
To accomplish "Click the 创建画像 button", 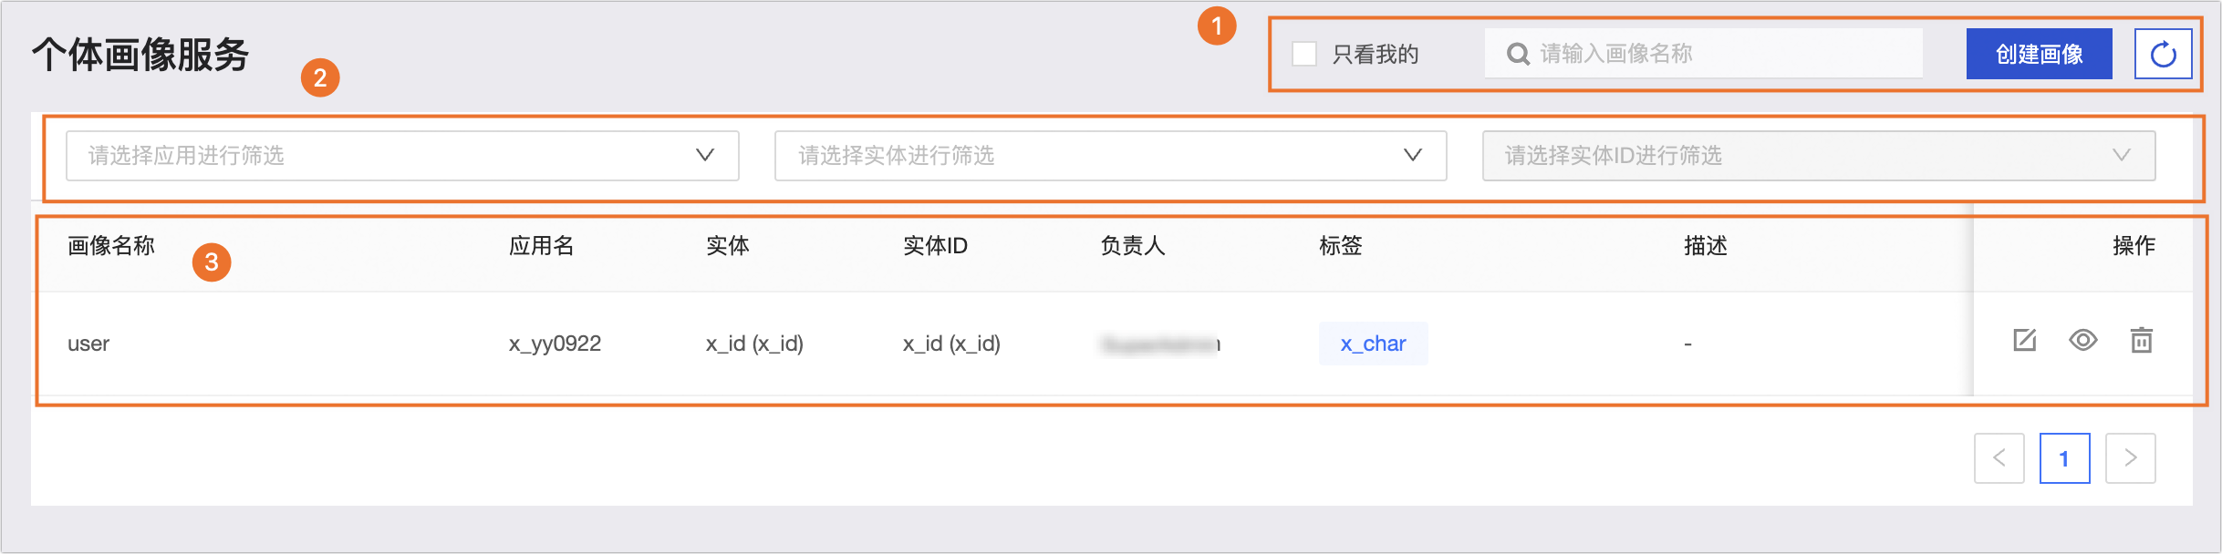I will [x=2039, y=55].
